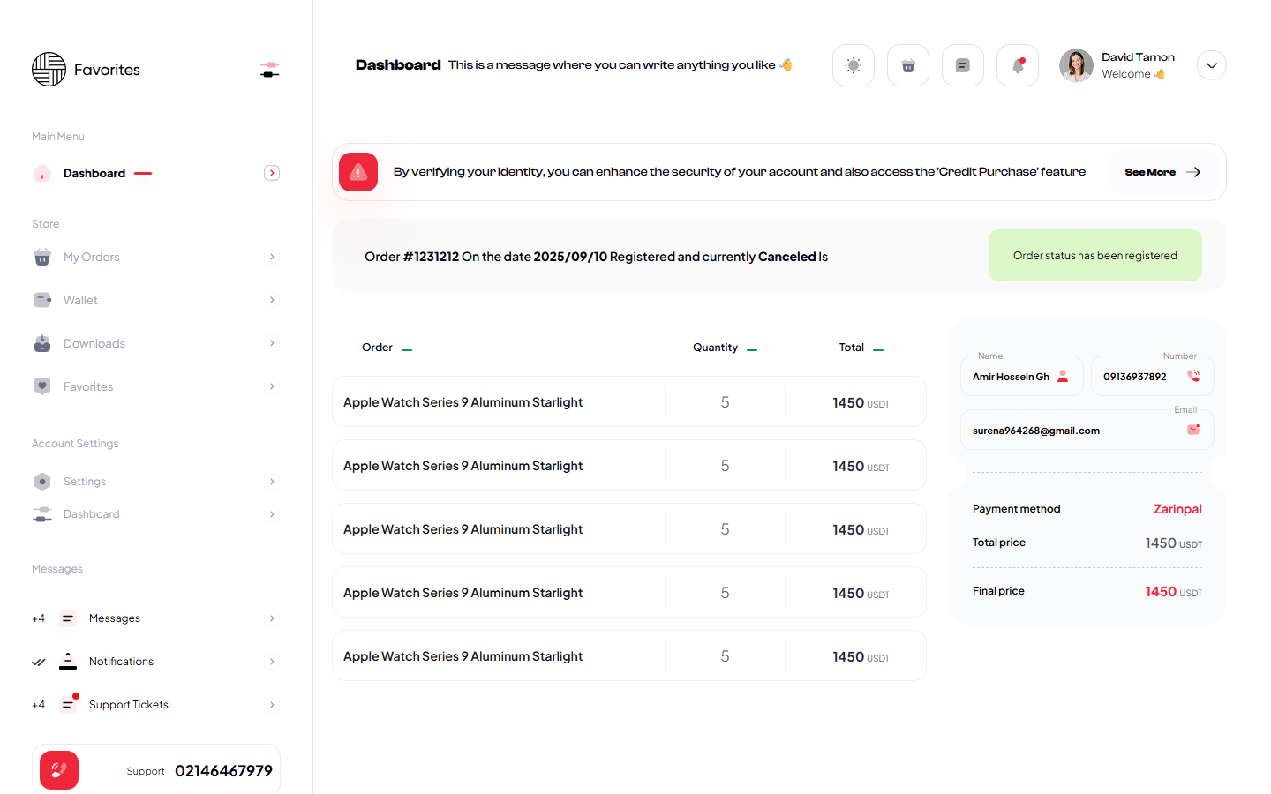Click the red warning alert icon
1271x794 pixels.
(x=358, y=172)
